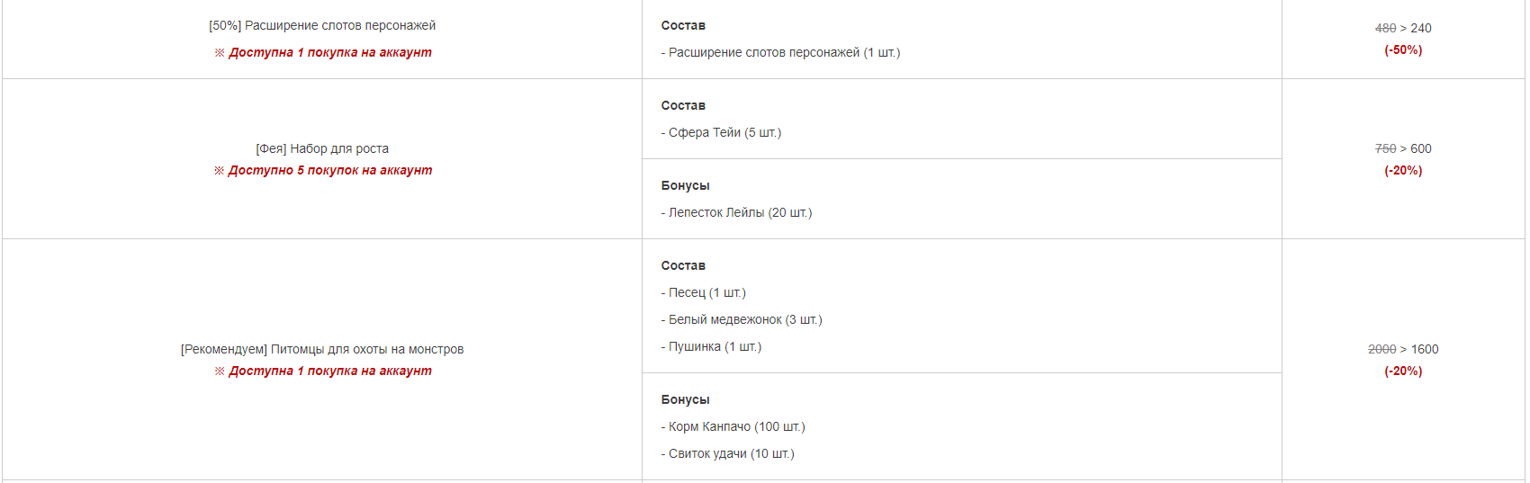Viewport: 1530px width, 483px height.
Task: Click '(-20%)' discount under '2000 > 1600'
Action: click(x=1403, y=371)
